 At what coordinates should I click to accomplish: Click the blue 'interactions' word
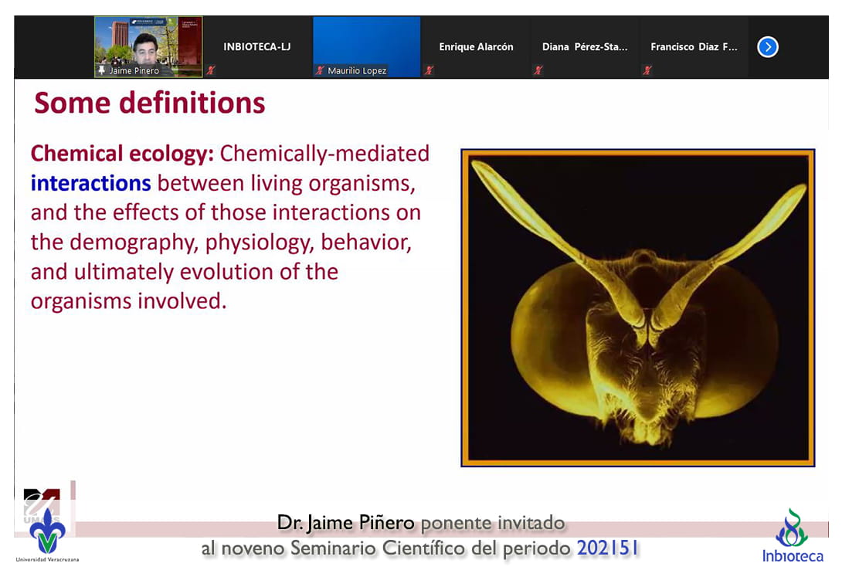click(x=90, y=183)
